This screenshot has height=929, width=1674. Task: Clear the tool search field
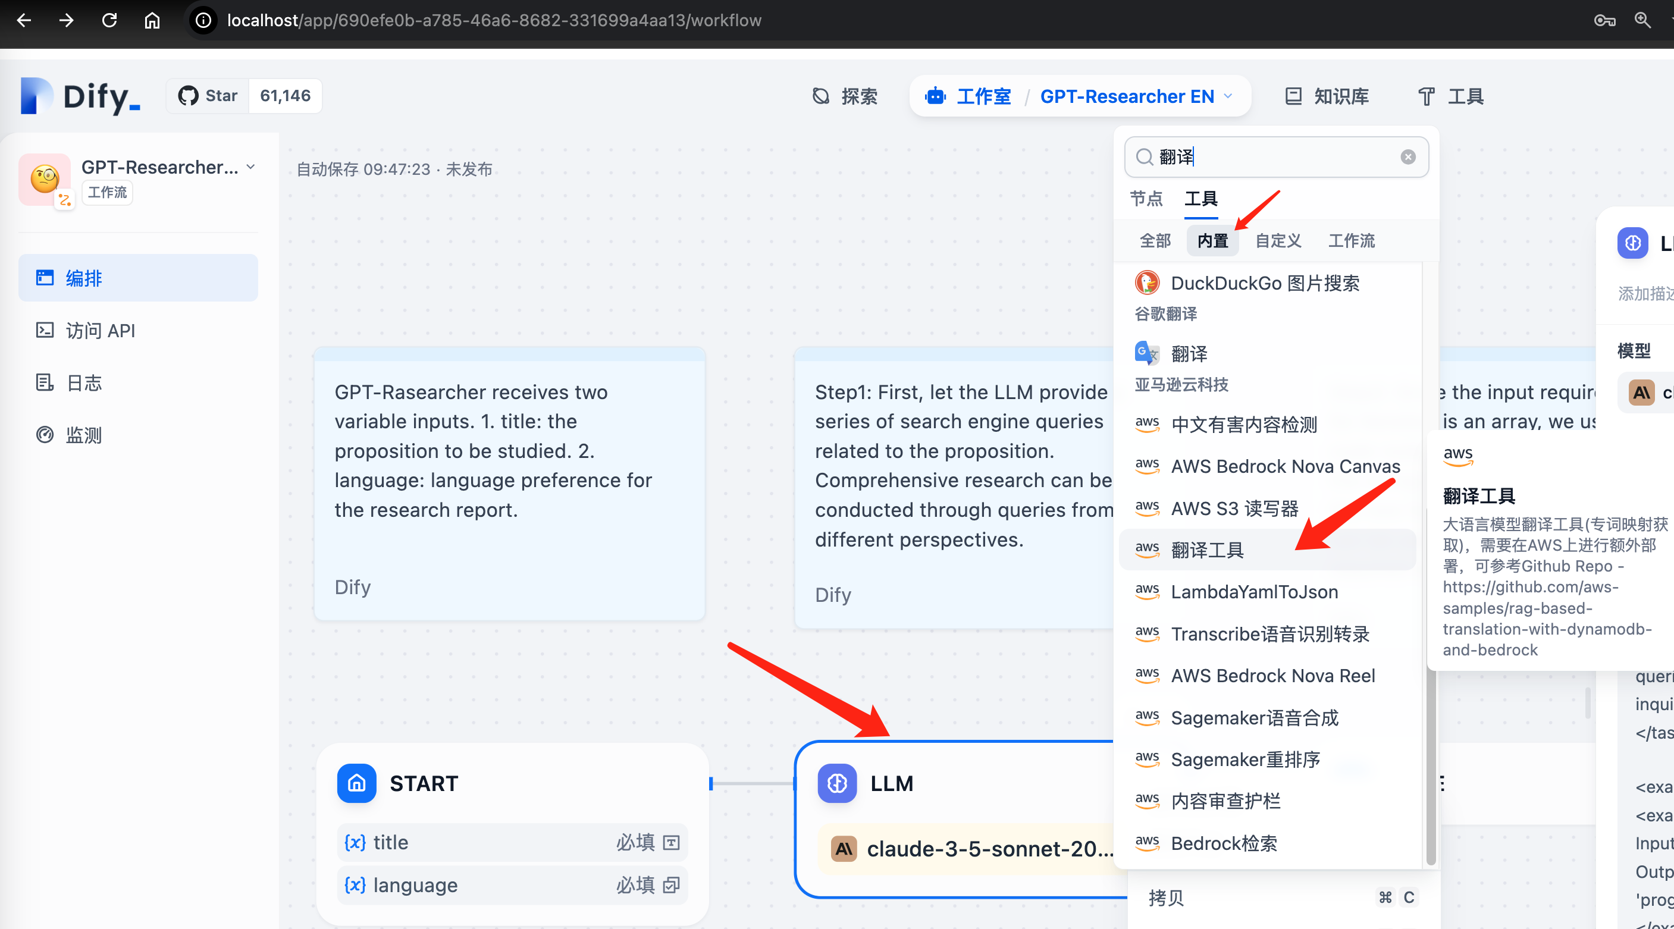[1407, 156]
